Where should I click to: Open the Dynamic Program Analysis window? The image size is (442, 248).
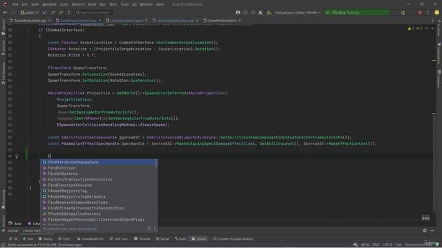(x=233, y=239)
